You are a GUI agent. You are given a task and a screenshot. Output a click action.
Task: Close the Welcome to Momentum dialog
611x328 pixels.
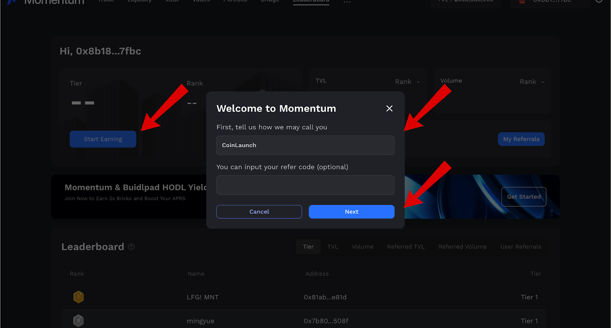(389, 109)
